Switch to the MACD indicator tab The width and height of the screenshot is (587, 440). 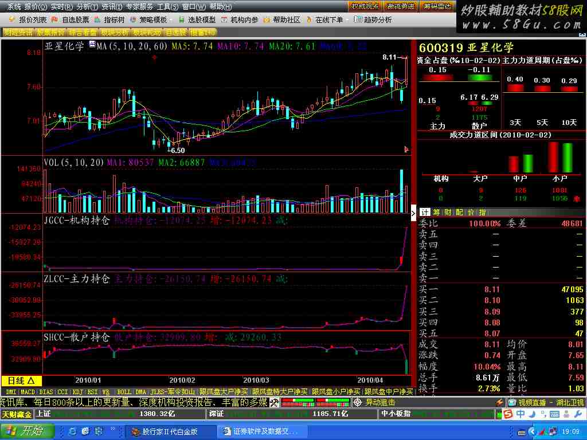pos(28,392)
